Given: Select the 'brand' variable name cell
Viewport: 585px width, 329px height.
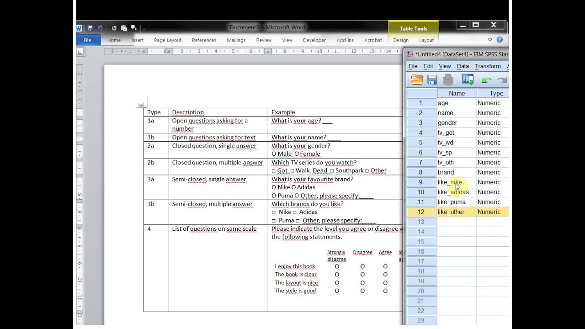Looking at the screenshot, I should (457, 172).
